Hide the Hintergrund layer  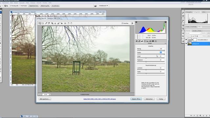click(x=186, y=44)
